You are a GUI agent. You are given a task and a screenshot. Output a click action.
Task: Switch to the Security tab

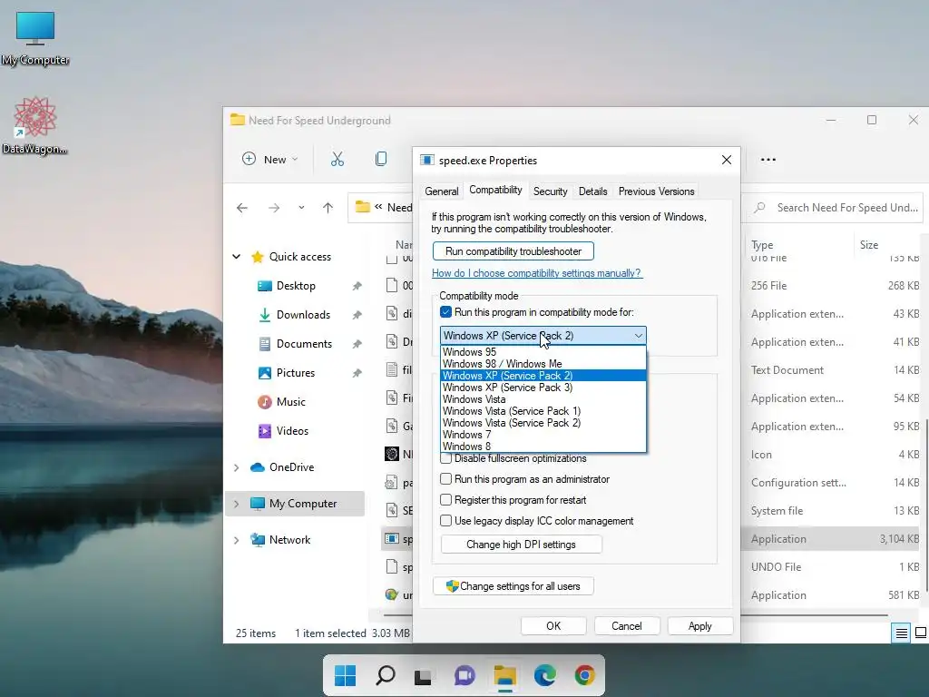(x=550, y=191)
